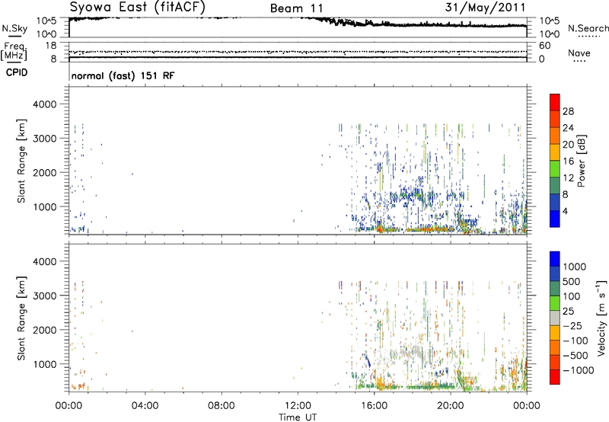The height and width of the screenshot is (422, 609).
Task: Click the red bottom segment of Velocity color bar
Action: [x=555, y=377]
